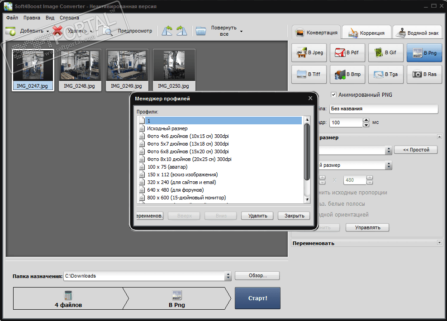Open the Правка menu
Screen dimensions: 447x321
(32, 18)
